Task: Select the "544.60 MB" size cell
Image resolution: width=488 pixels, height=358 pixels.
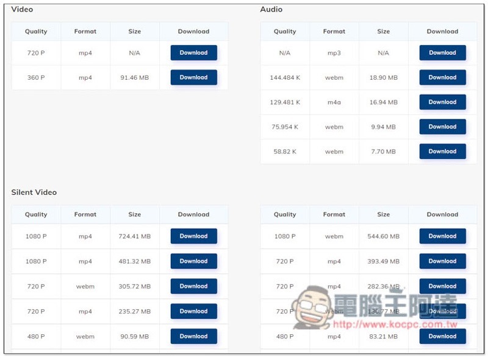Action: [x=384, y=236]
